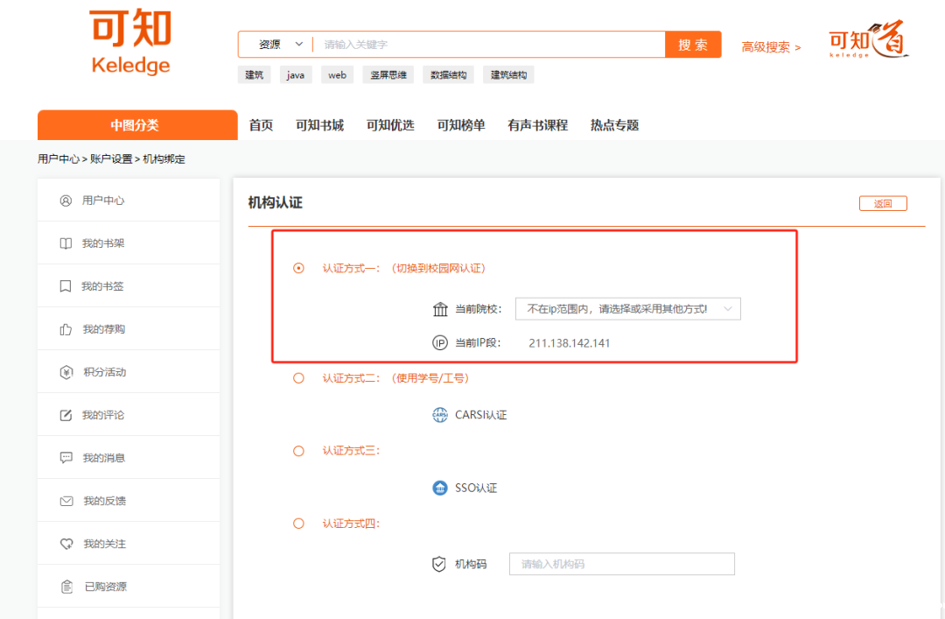
Task: Expand the 资源 search type dropdown
Action: [278, 45]
